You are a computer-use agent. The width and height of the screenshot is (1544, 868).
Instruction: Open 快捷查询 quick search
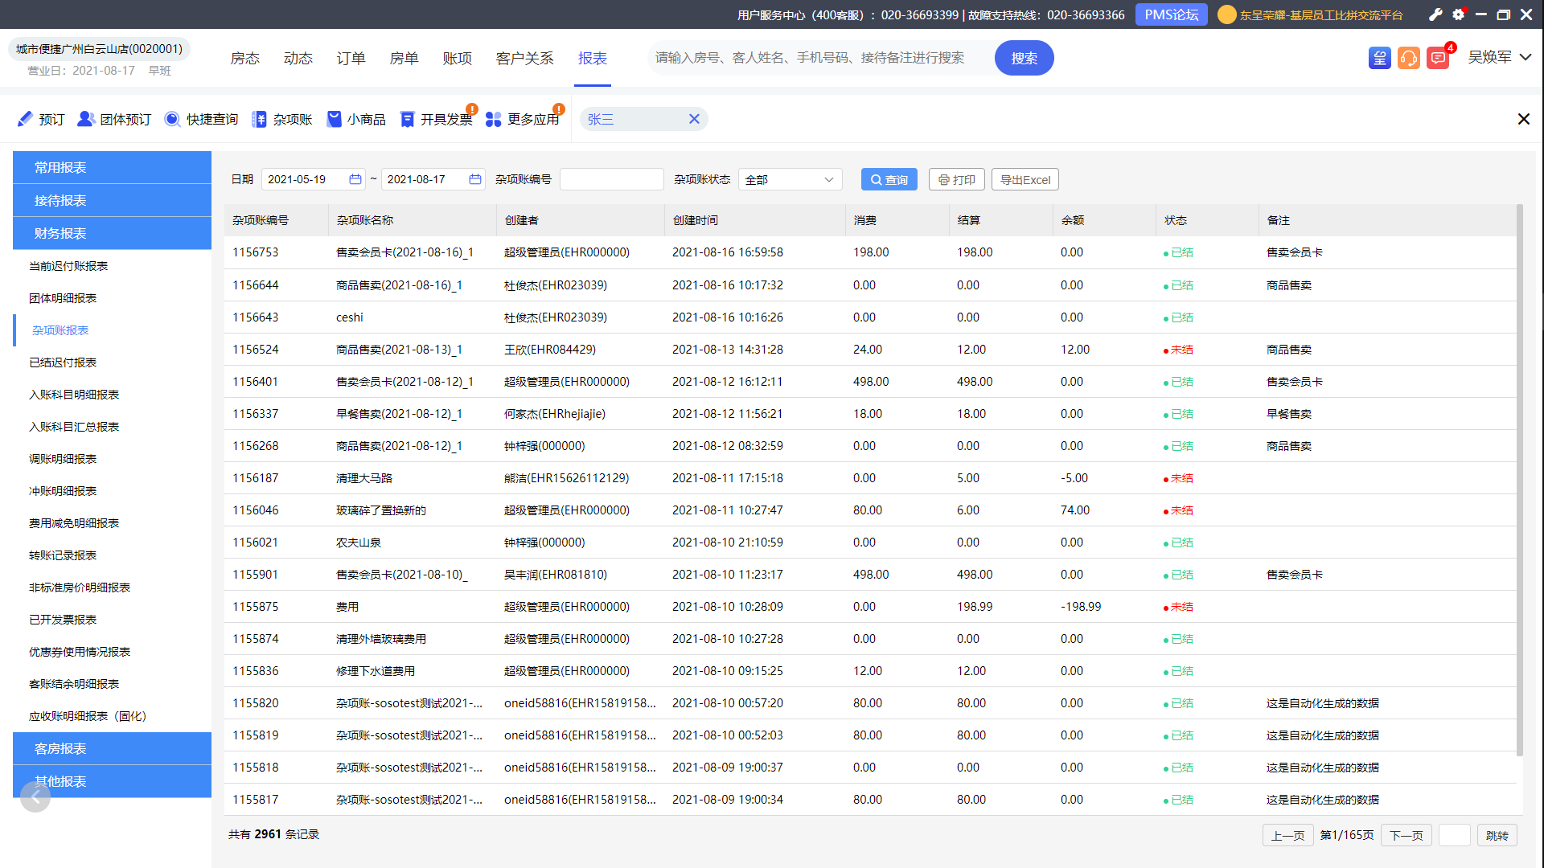point(201,119)
